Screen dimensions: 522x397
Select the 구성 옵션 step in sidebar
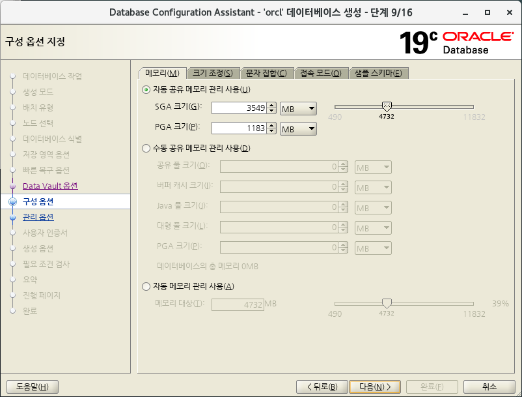click(x=38, y=201)
